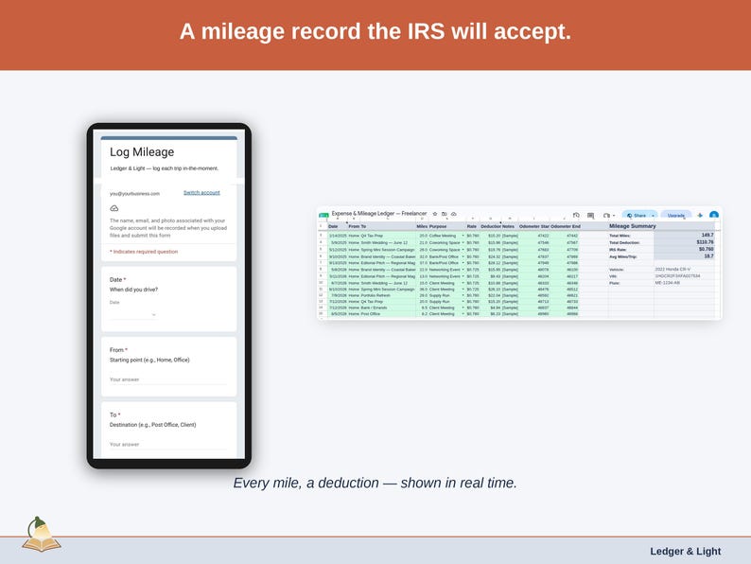
Task: Star the Expense & Mileage Ledger spreadsheet
Action: [x=435, y=214]
